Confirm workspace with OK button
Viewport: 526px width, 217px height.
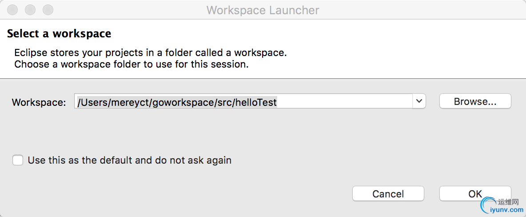point(475,194)
